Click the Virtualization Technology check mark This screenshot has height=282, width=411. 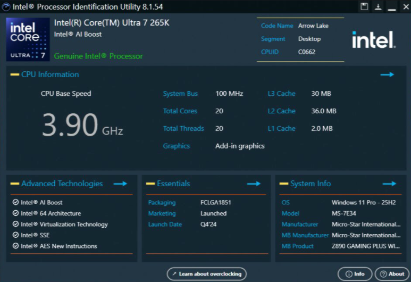click(16, 224)
